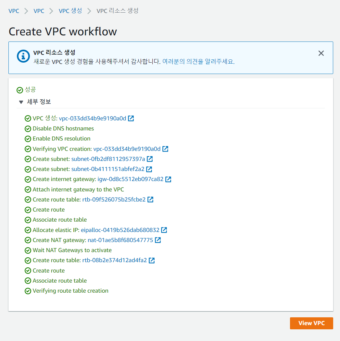Dismiss the VPC 리소스 생성 info banner
This screenshot has width=340, height=341.
click(x=321, y=53)
